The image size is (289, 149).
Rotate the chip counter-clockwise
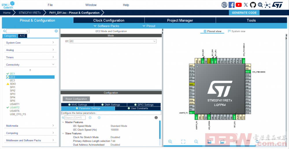(x=222, y=141)
